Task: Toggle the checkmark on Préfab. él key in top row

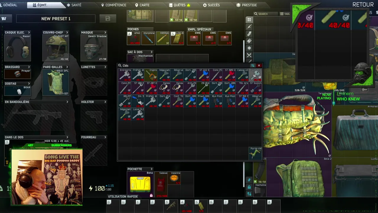Action: (x=142, y=78)
